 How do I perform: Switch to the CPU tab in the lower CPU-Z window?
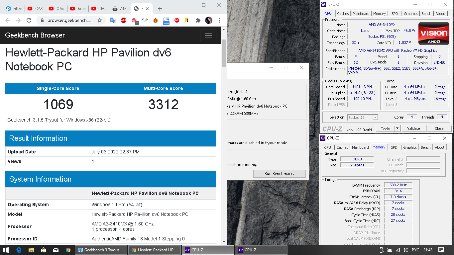pos(328,147)
